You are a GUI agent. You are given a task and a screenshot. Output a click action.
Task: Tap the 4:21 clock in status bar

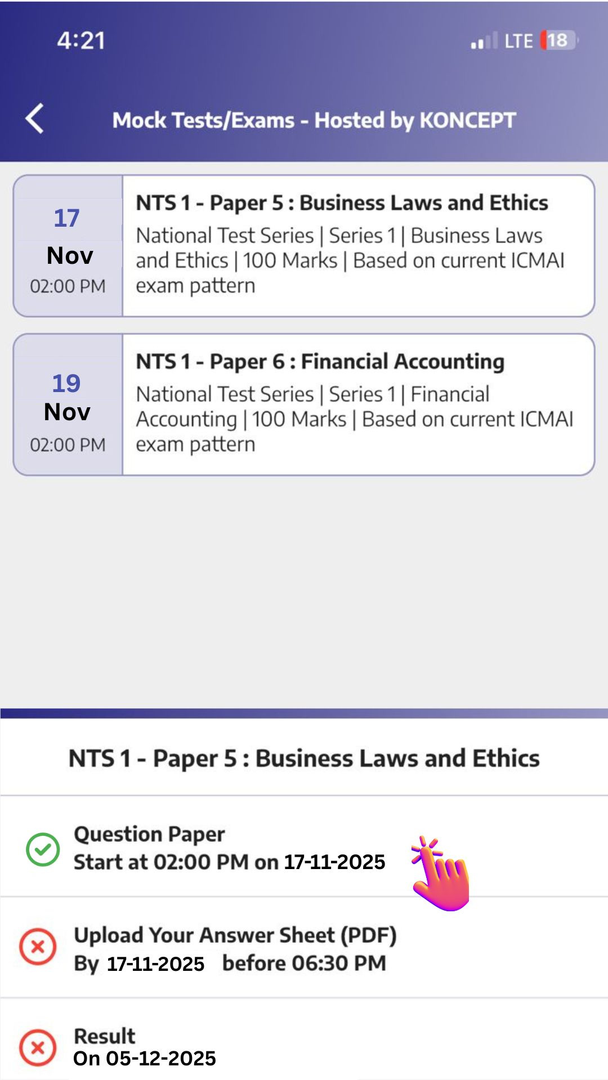81,40
